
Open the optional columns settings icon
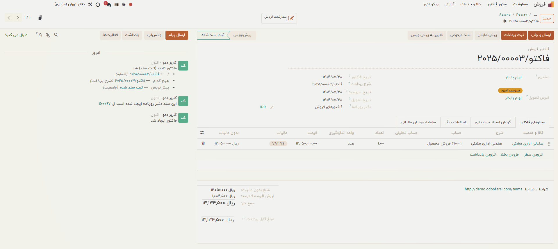(x=202, y=133)
